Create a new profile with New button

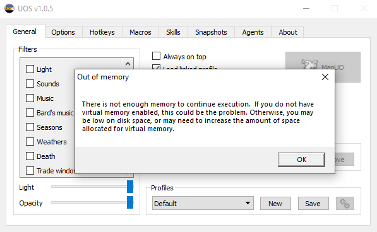pos(275,204)
